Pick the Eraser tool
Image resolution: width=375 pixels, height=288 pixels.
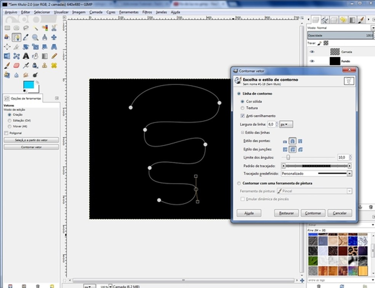click(x=16, y=66)
